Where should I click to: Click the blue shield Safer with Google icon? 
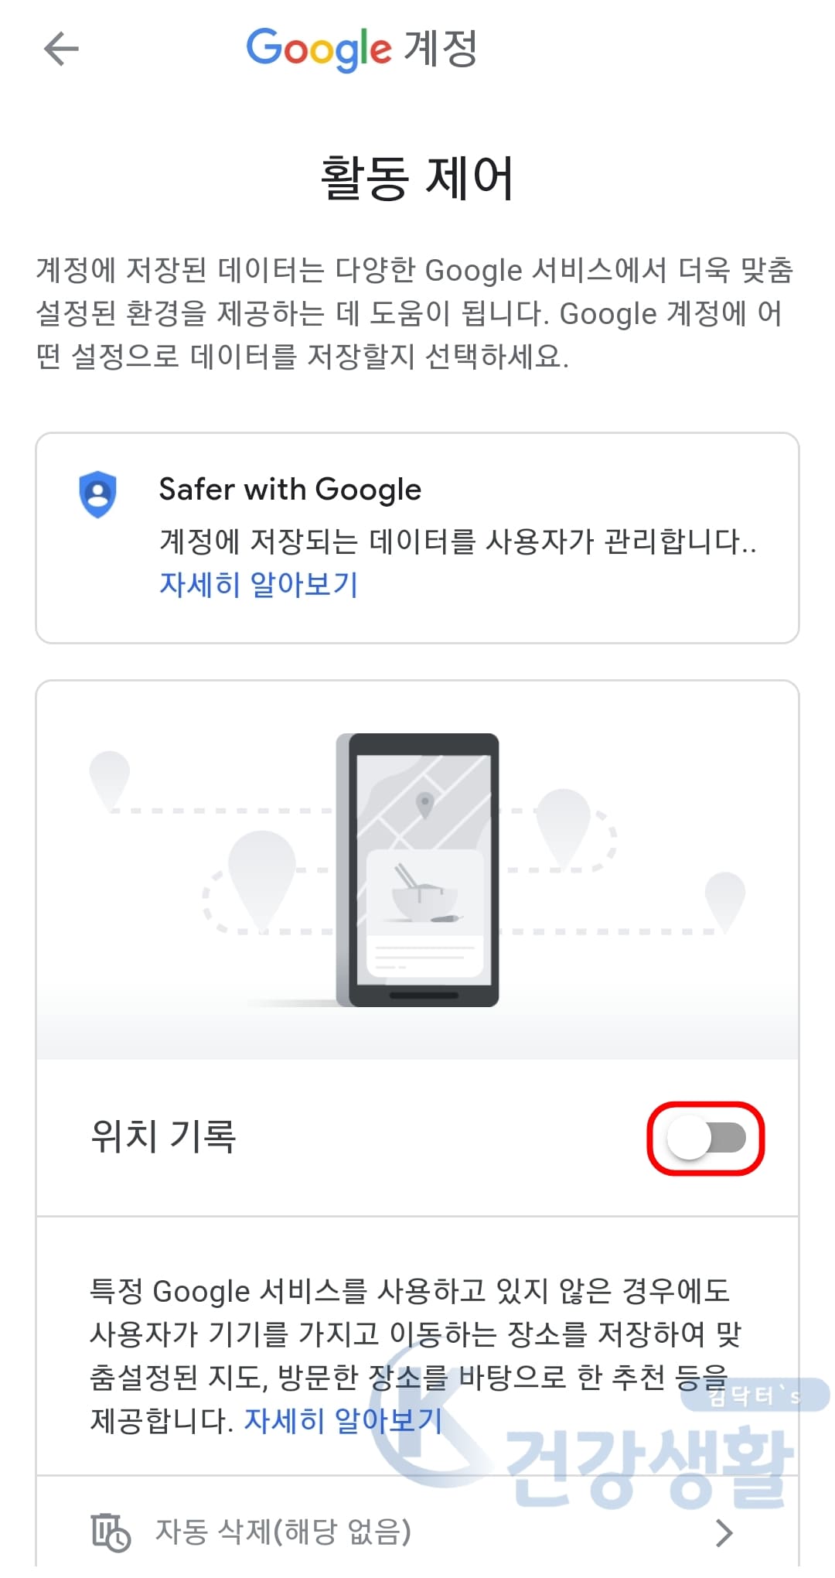click(x=98, y=494)
